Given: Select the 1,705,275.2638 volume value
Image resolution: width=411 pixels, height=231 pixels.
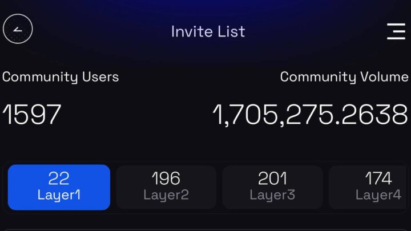Looking at the screenshot, I should [x=310, y=115].
